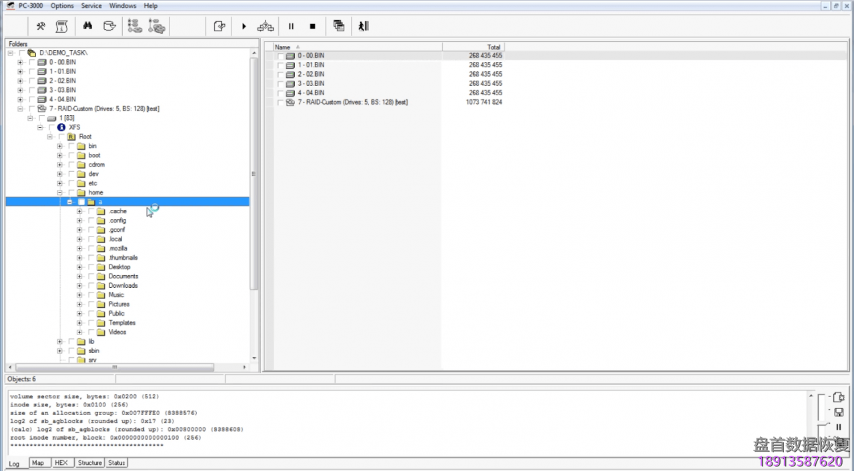Collapse the Root node in folder tree
Screen dimensions: 854x471
point(50,137)
